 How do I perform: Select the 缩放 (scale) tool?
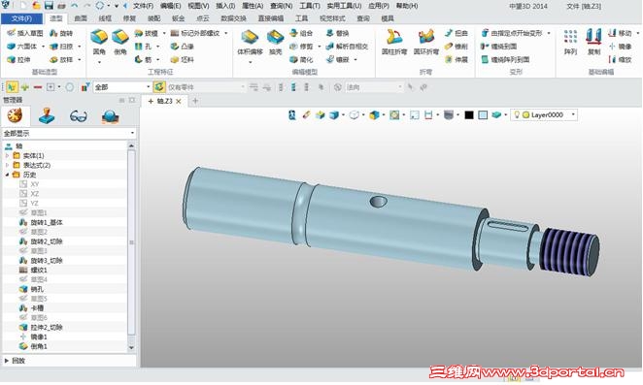click(621, 60)
